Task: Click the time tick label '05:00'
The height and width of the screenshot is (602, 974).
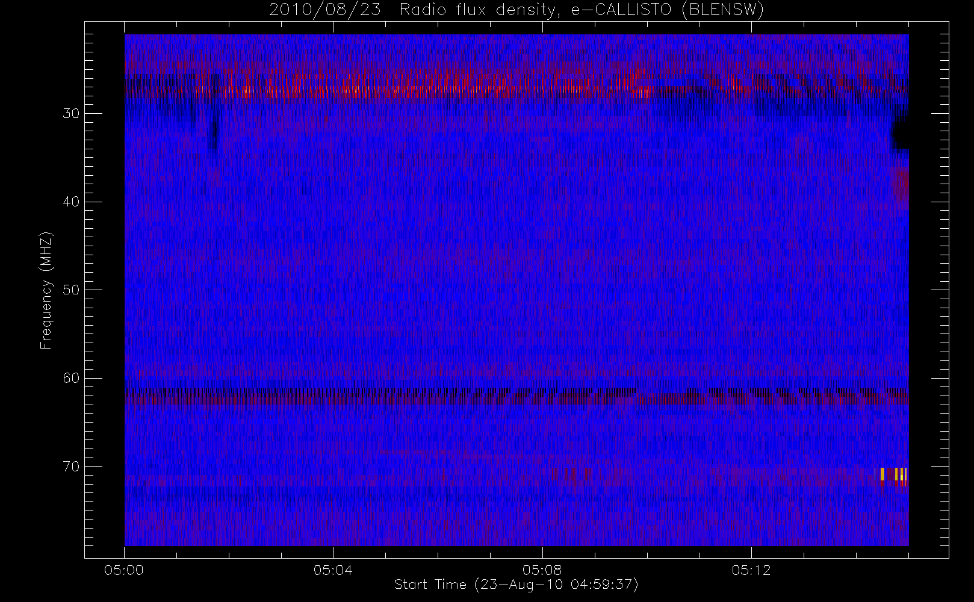Action: (x=124, y=570)
